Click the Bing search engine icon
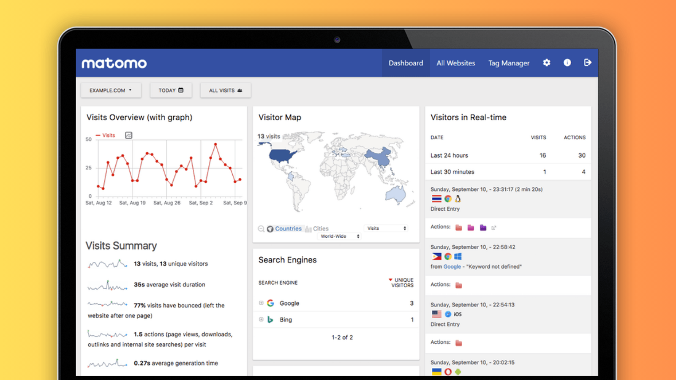 tap(270, 320)
